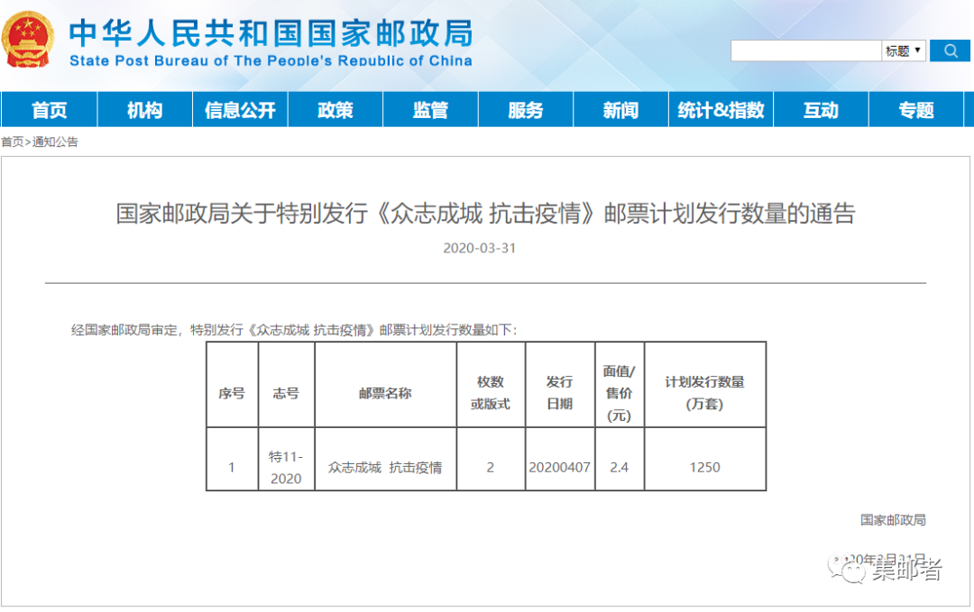The width and height of the screenshot is (974, 612).
Task: Click the 中华人民共和国国家邮政局 site title
Action: coord(271,32)
